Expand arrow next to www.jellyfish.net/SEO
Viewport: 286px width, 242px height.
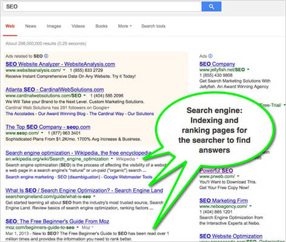coord(248,70)
